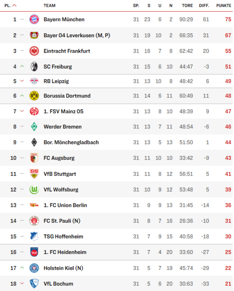Click the VfB Stuttgart row points 41
The image size is (234, 291).
tap(228, 174)
